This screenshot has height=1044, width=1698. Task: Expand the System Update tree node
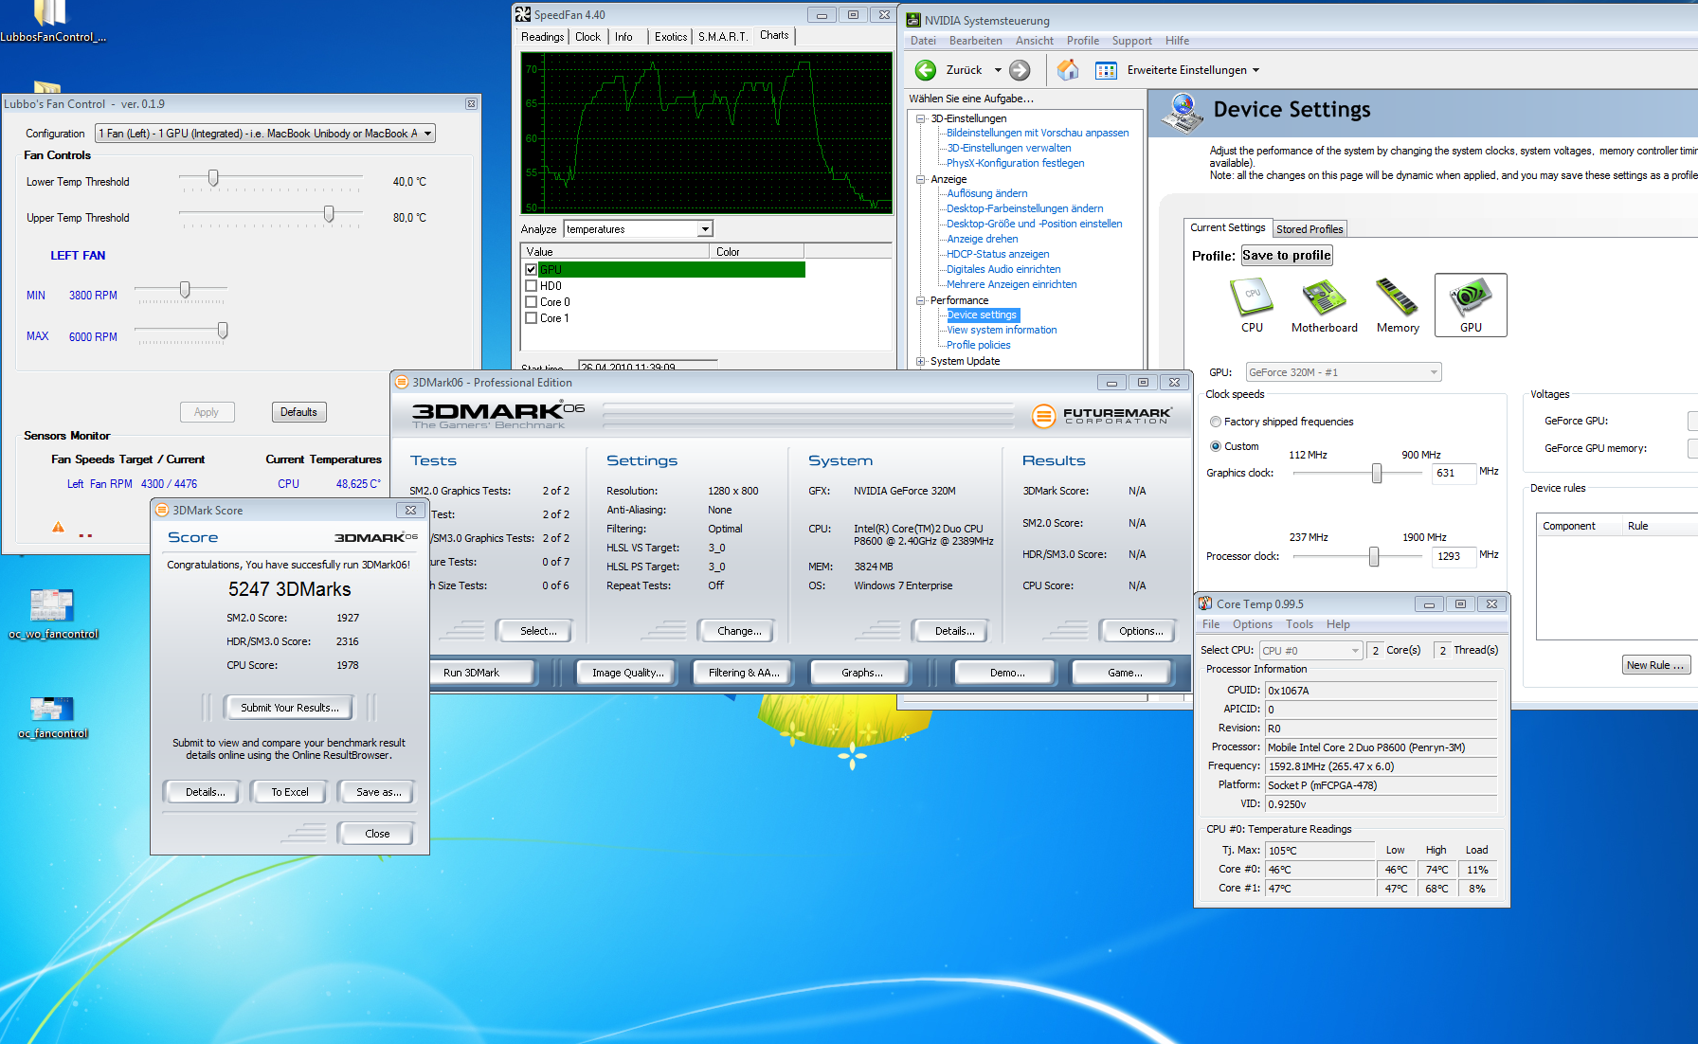point(920,361)
